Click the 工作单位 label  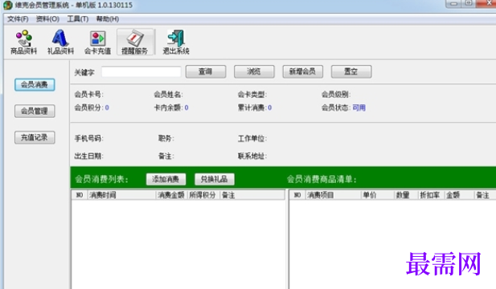252,138
